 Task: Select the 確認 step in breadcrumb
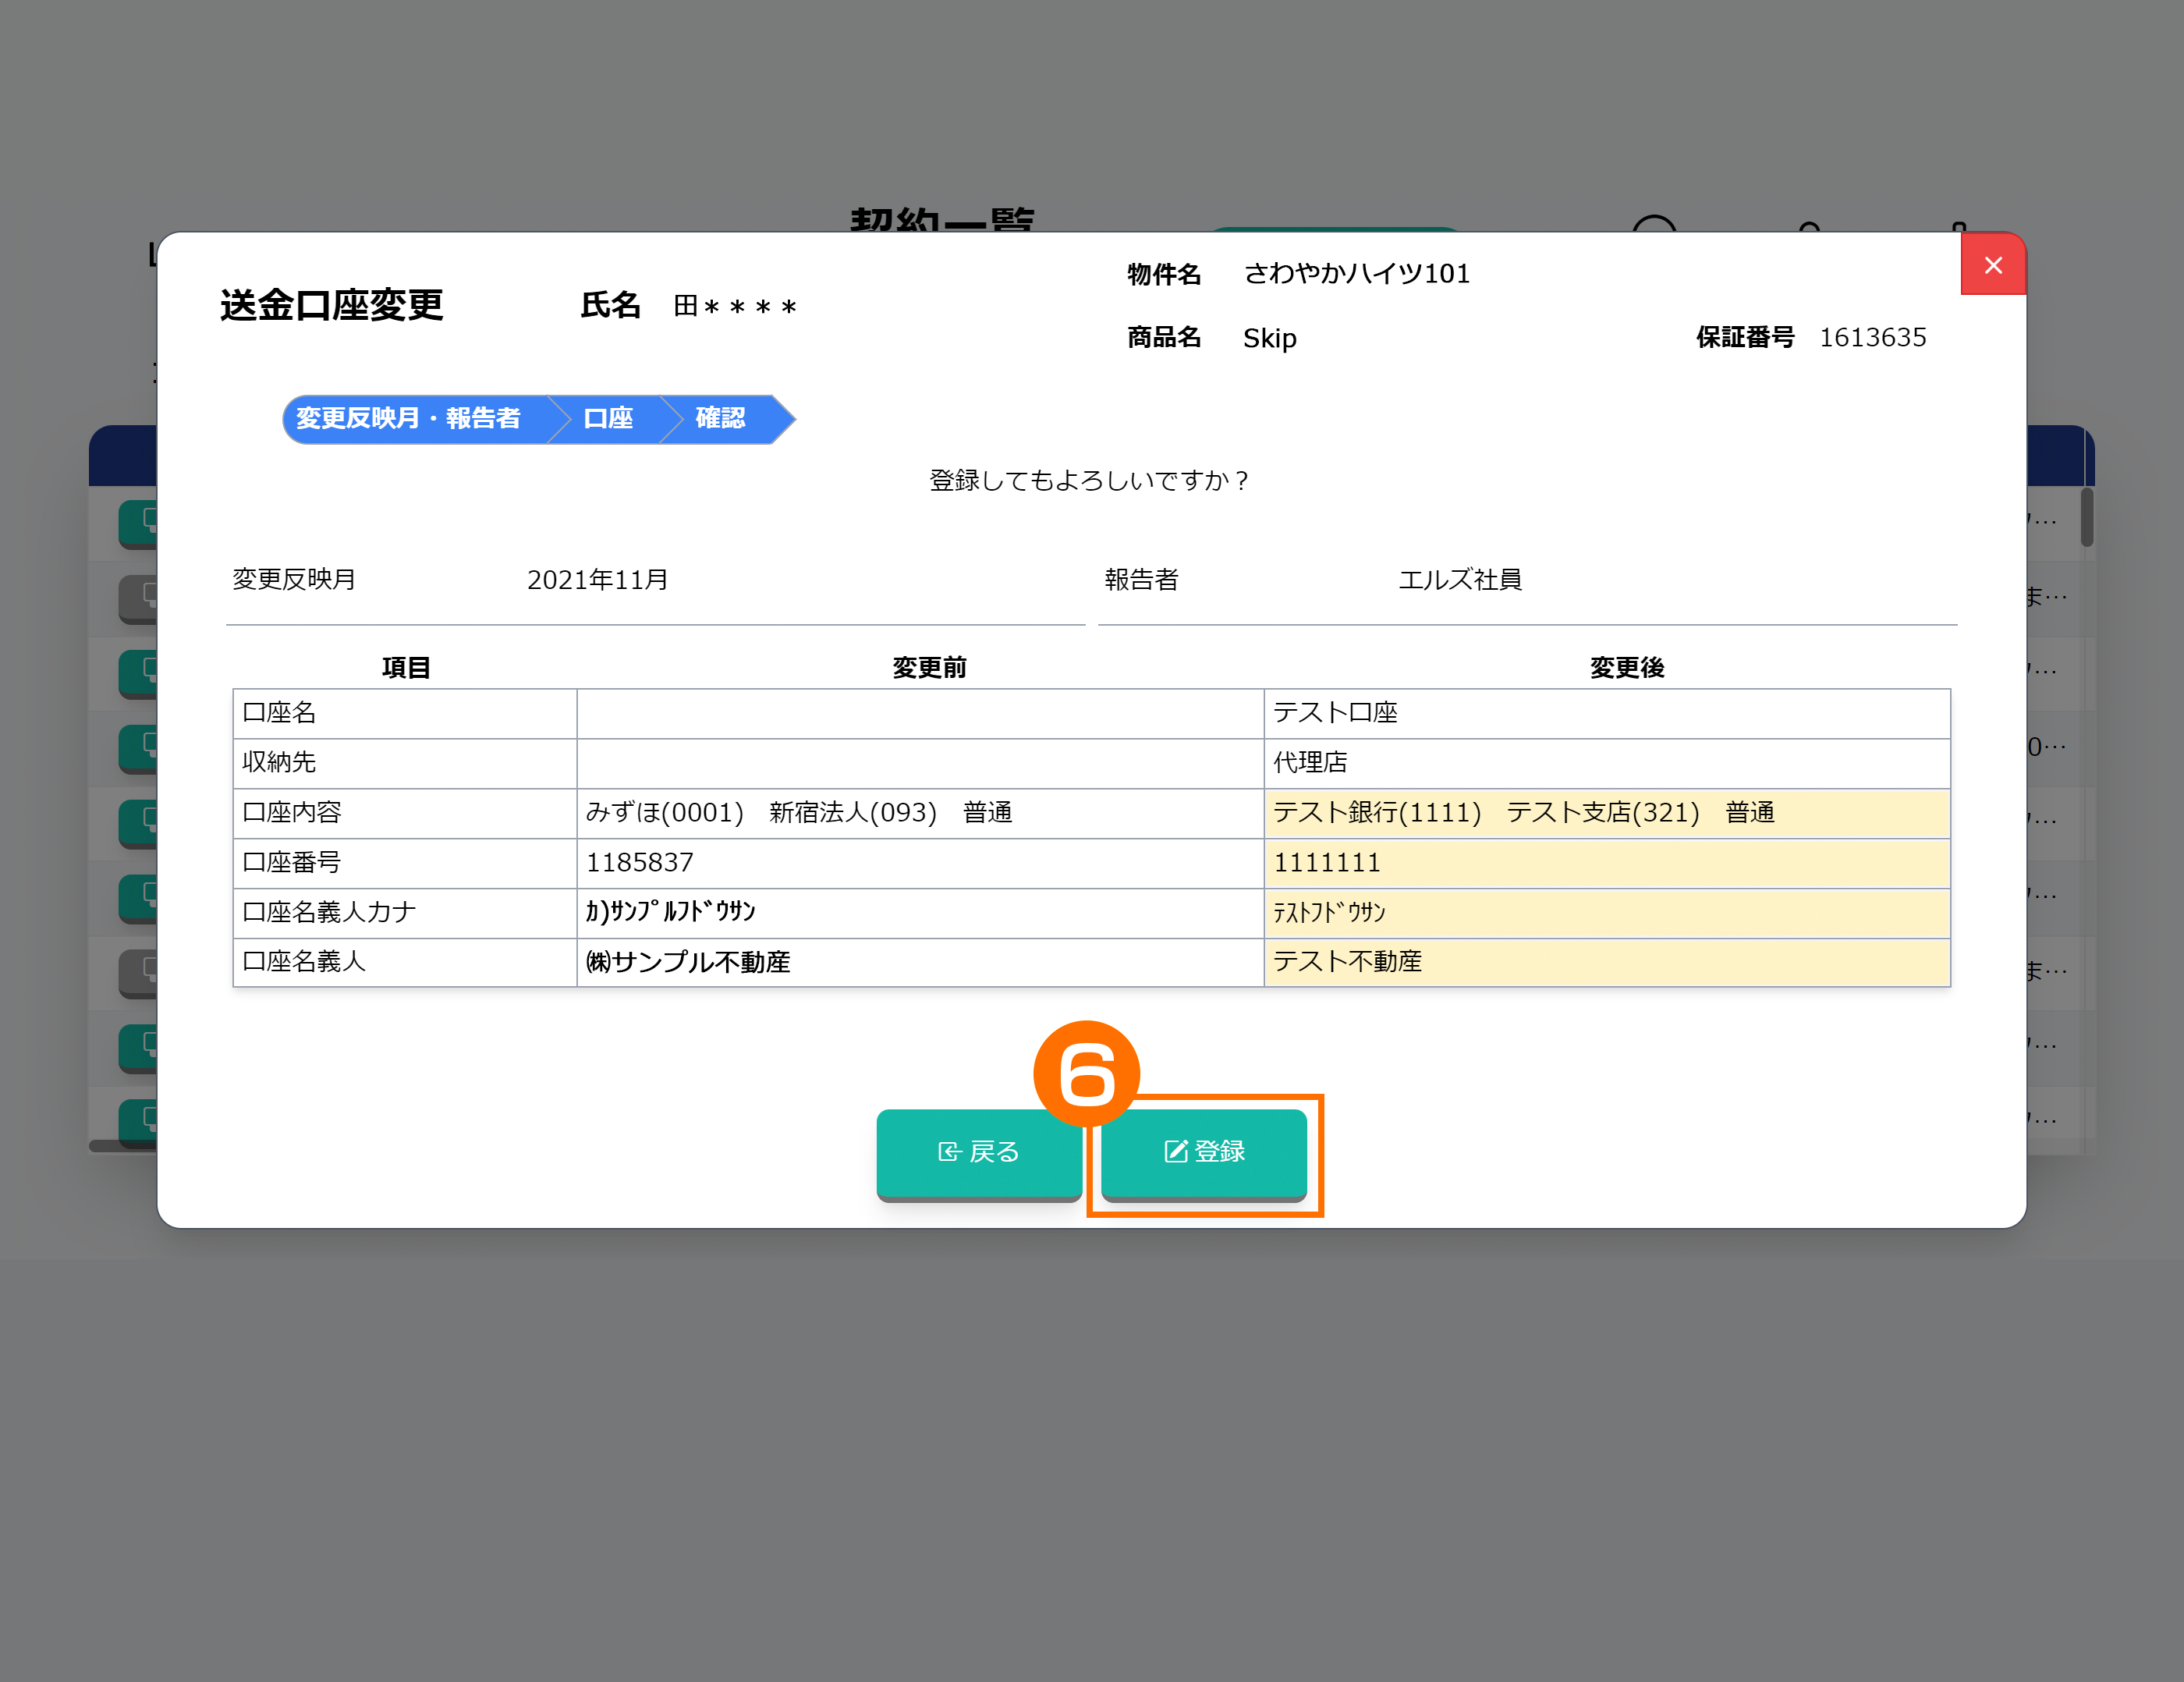[x=720, y=418]
